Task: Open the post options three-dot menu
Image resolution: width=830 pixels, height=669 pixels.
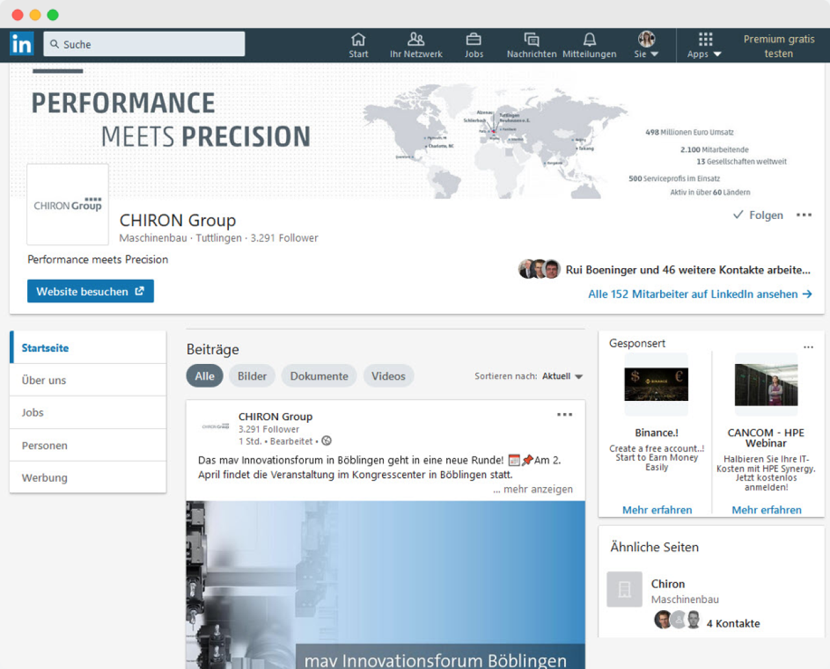Action: 565,414
